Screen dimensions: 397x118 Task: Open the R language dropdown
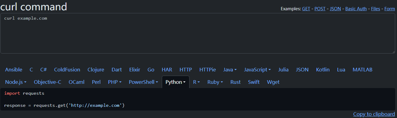197,82
